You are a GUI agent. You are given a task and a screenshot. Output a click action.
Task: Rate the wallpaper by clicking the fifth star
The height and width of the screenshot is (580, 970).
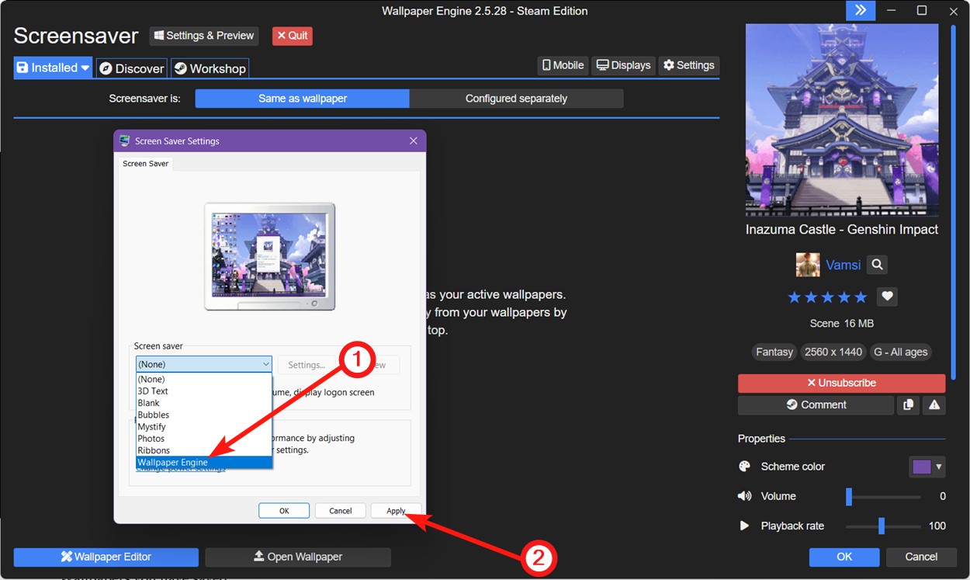click(861, 297)
